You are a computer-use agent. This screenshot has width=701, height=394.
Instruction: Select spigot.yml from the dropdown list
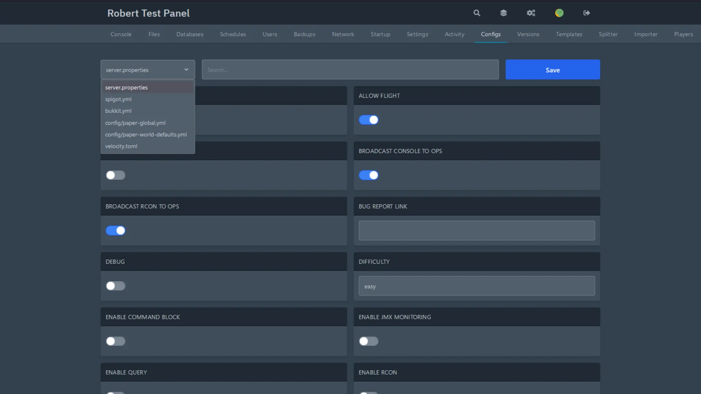point(118,99)
